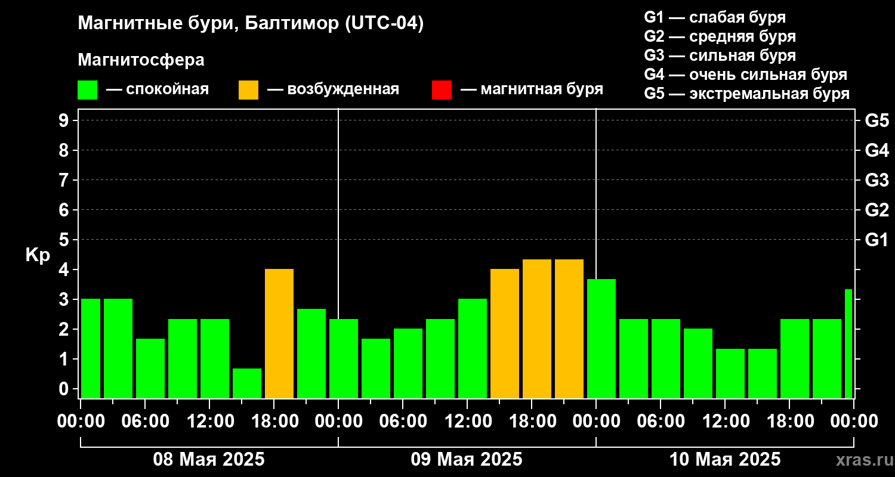Click the orange 'возбужденная' legend swatch
895x477 pixels.
[x=248, y=90]
